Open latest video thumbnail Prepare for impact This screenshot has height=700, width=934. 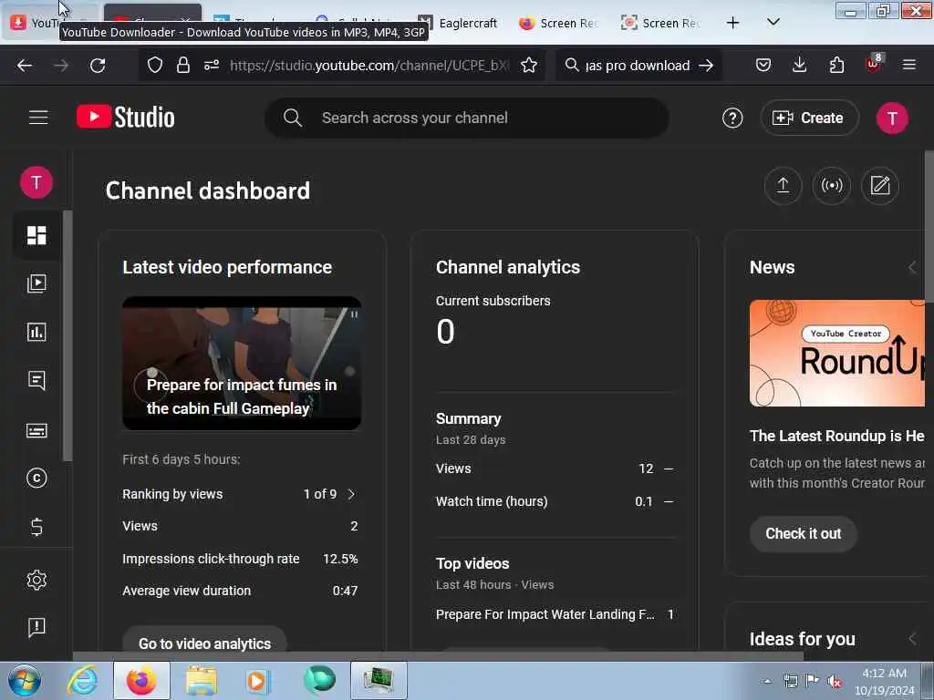tap(242, 363)
